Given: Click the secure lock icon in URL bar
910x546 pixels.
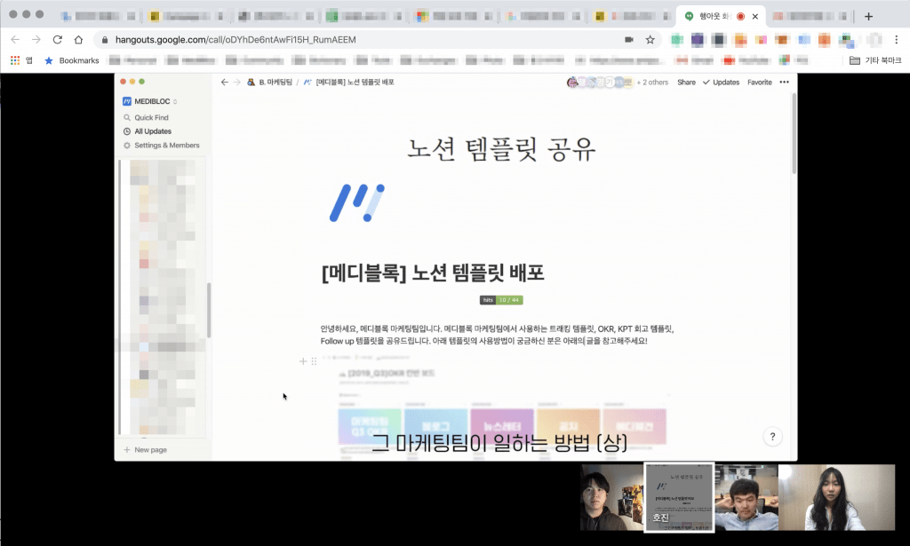Looking at the screenshot, I should [105, 39].
